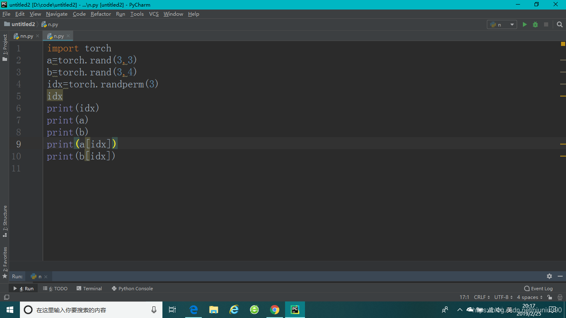Click the gray Stop square icon
The image size is (566, 318).
pos(546,24)
